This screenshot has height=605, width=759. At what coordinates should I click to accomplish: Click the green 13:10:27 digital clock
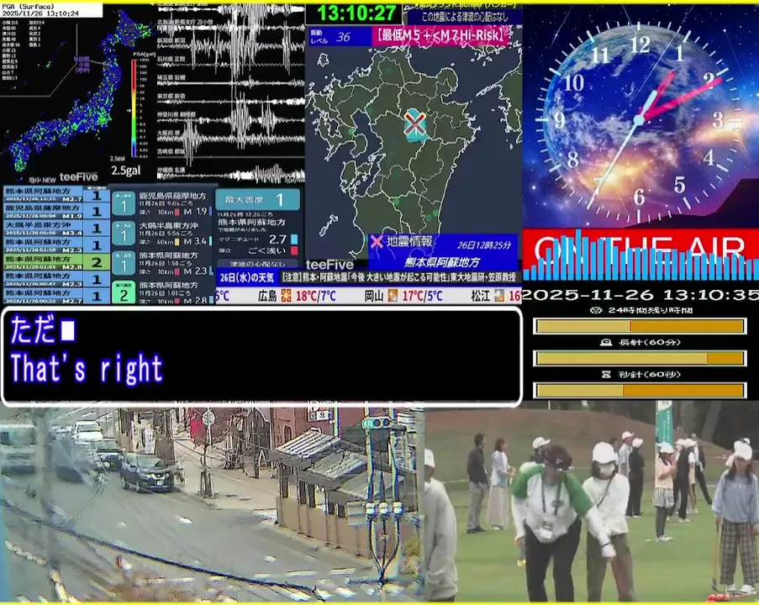pyautogui.click(x=356, y=13)
